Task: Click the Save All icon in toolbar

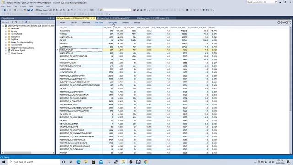Action: click(32, 10)
